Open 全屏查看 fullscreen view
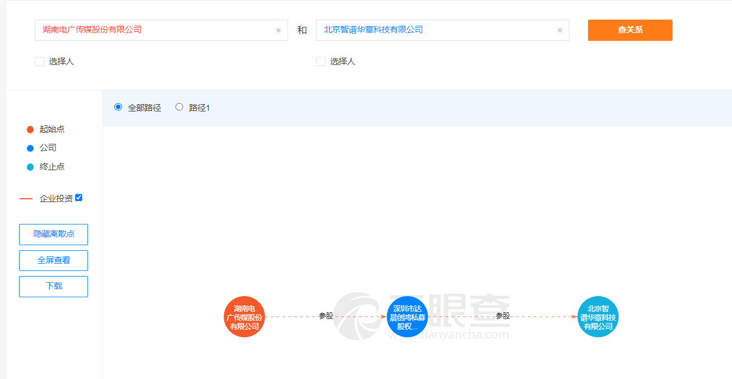 [54, 261]
